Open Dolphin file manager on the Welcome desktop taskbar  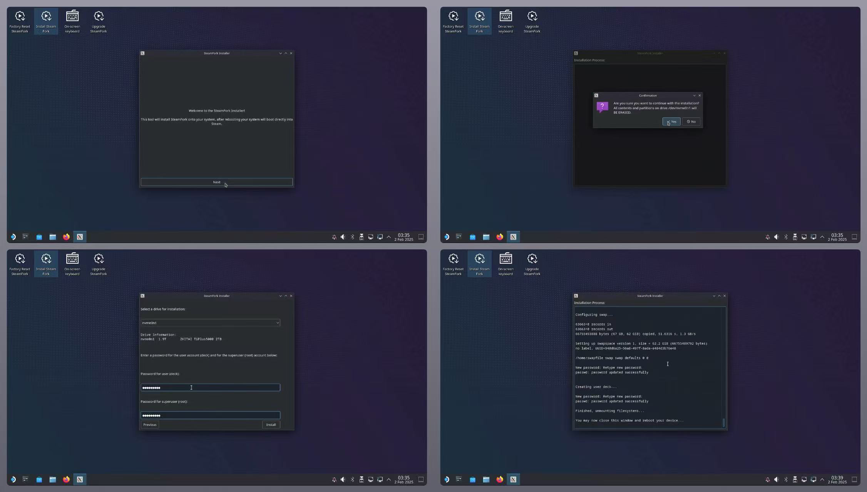pos(53,237)
